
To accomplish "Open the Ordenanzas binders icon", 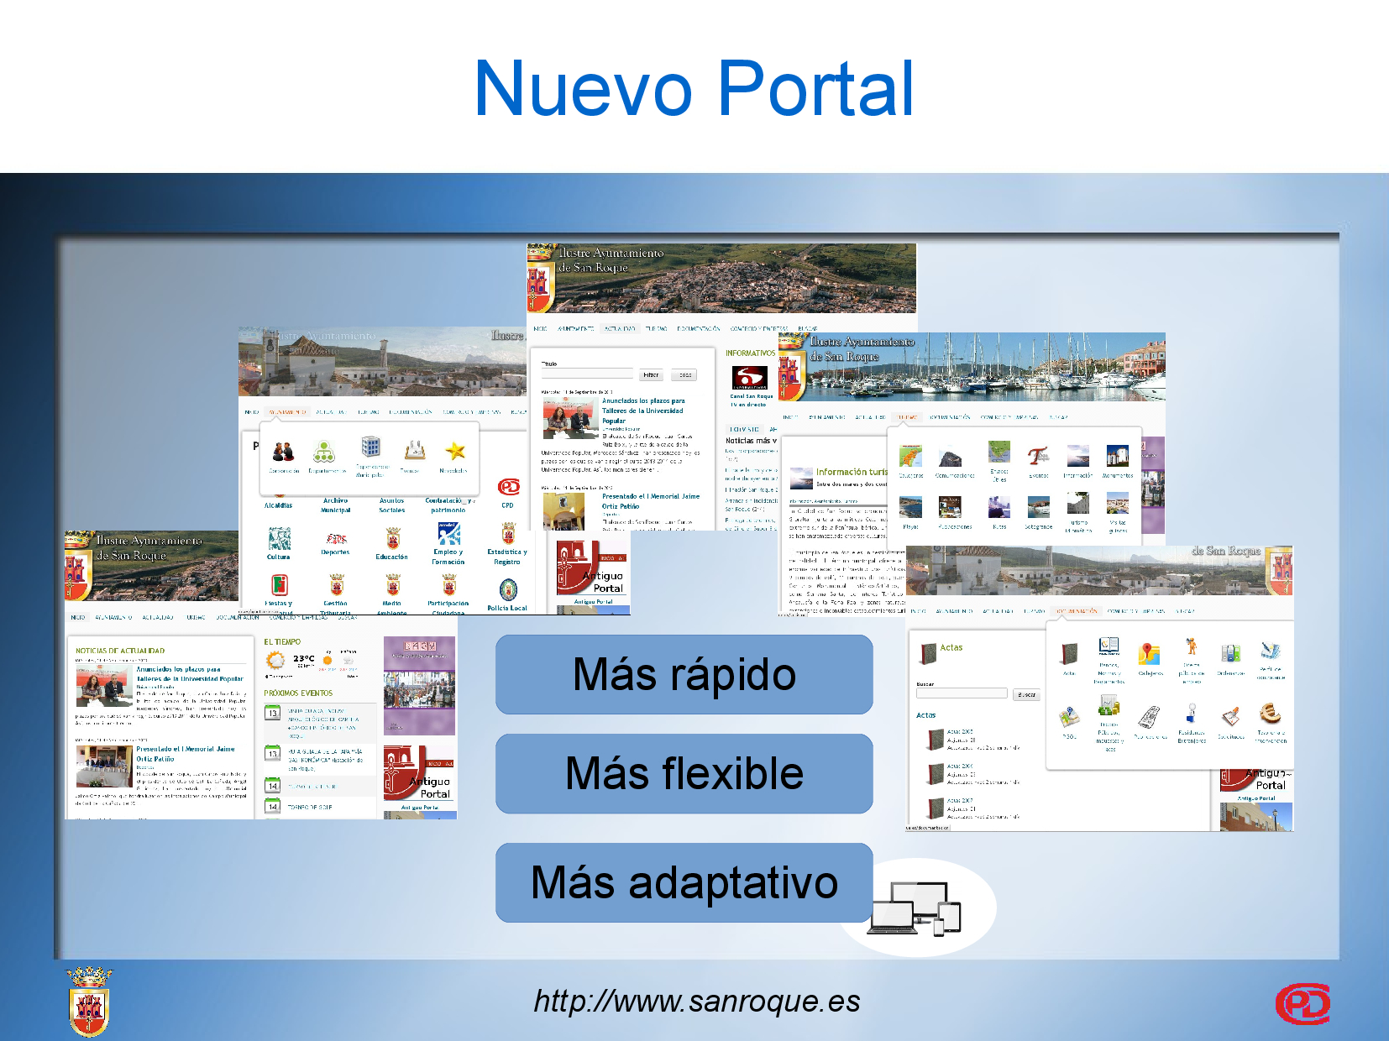I will (1231, 654).
